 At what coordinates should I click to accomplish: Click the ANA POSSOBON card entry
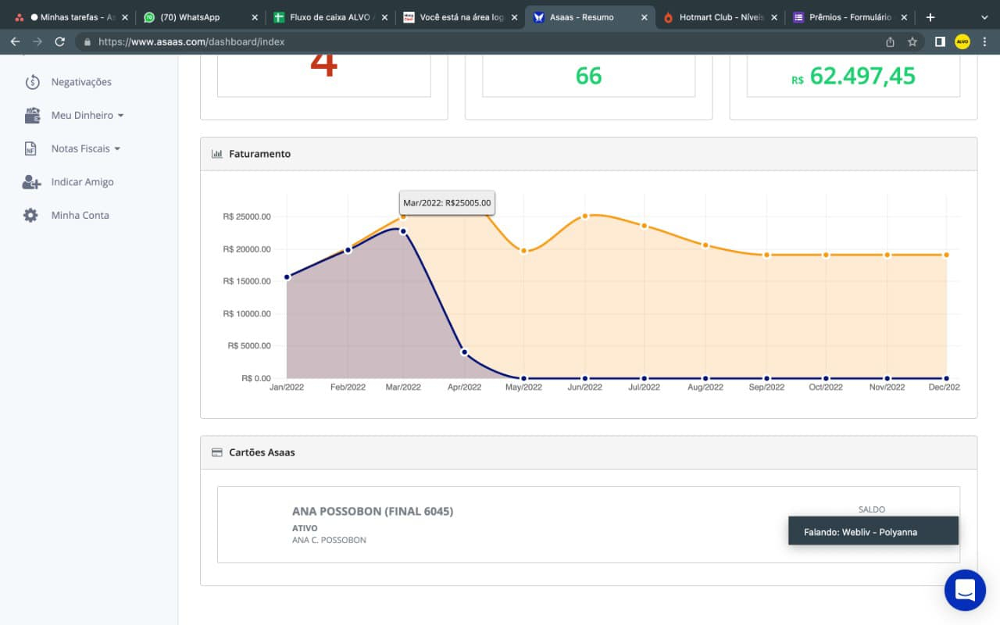(x=588, y=524)
